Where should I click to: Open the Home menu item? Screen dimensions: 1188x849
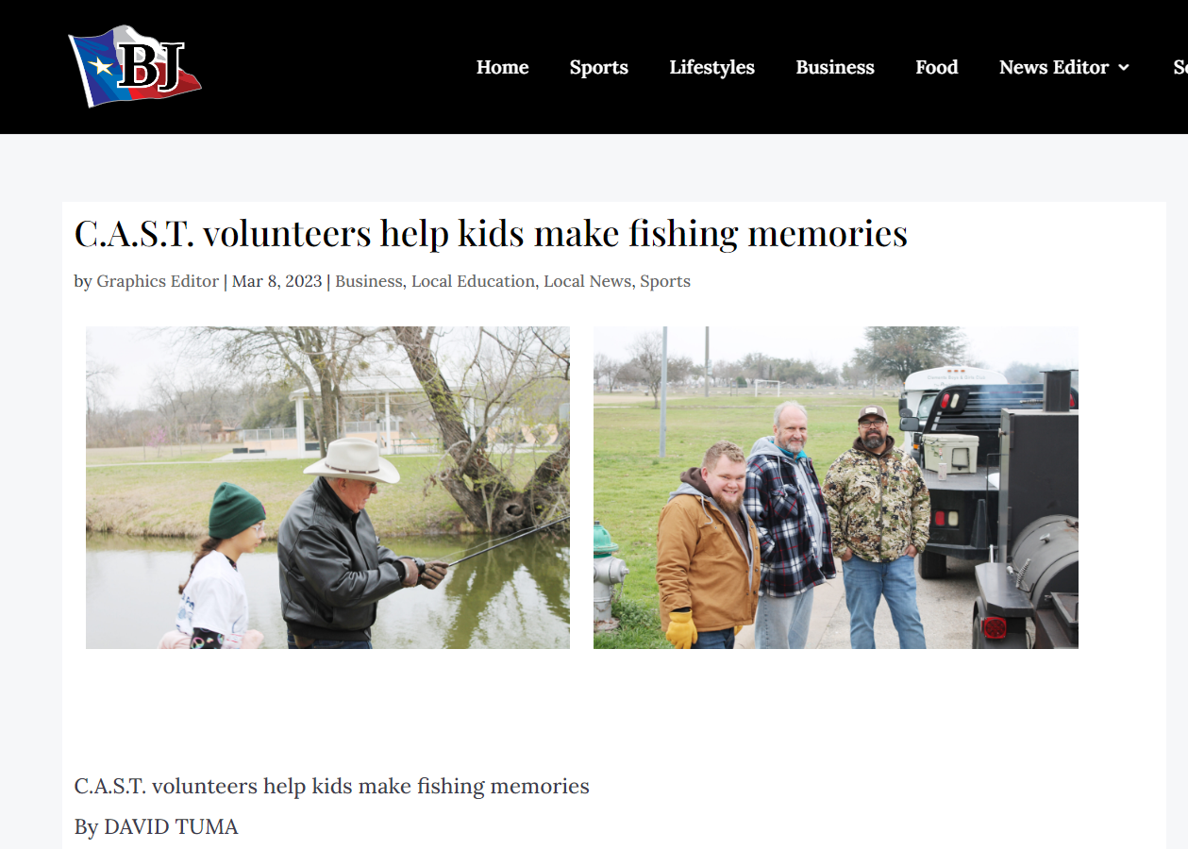[x=502, y=67]
